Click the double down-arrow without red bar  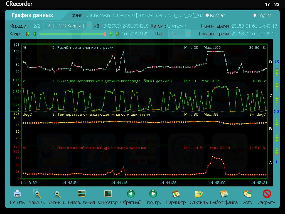click(x=277, y=138)
